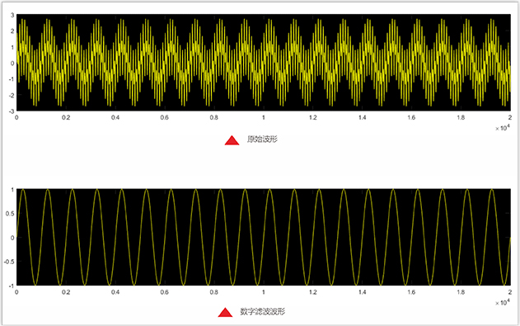Image resolution: width=520 pixels, height=326 pixels.
Task: Click x-axis tick 0.8 under the original waveform
Action: (214, 117)
